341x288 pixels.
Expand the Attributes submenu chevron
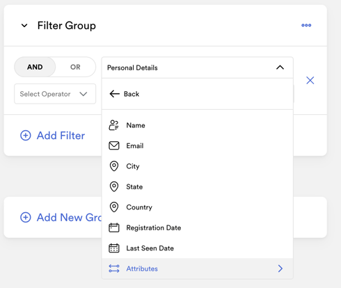[280, 269]
